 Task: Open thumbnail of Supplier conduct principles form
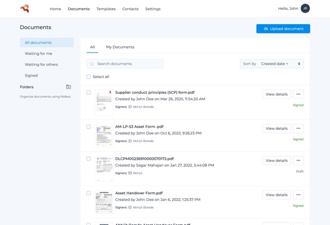pos(104,102)
